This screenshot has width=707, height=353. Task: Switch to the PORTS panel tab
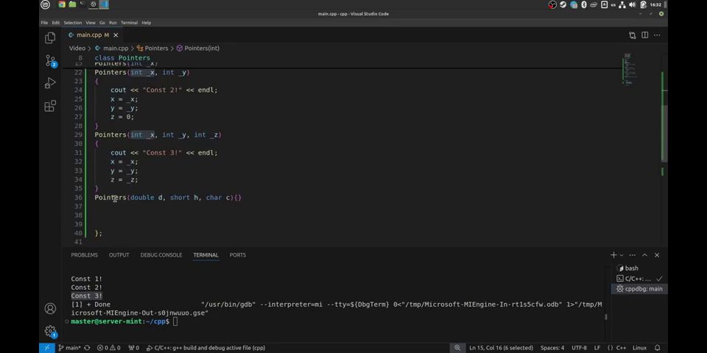(x=238, y=255)
